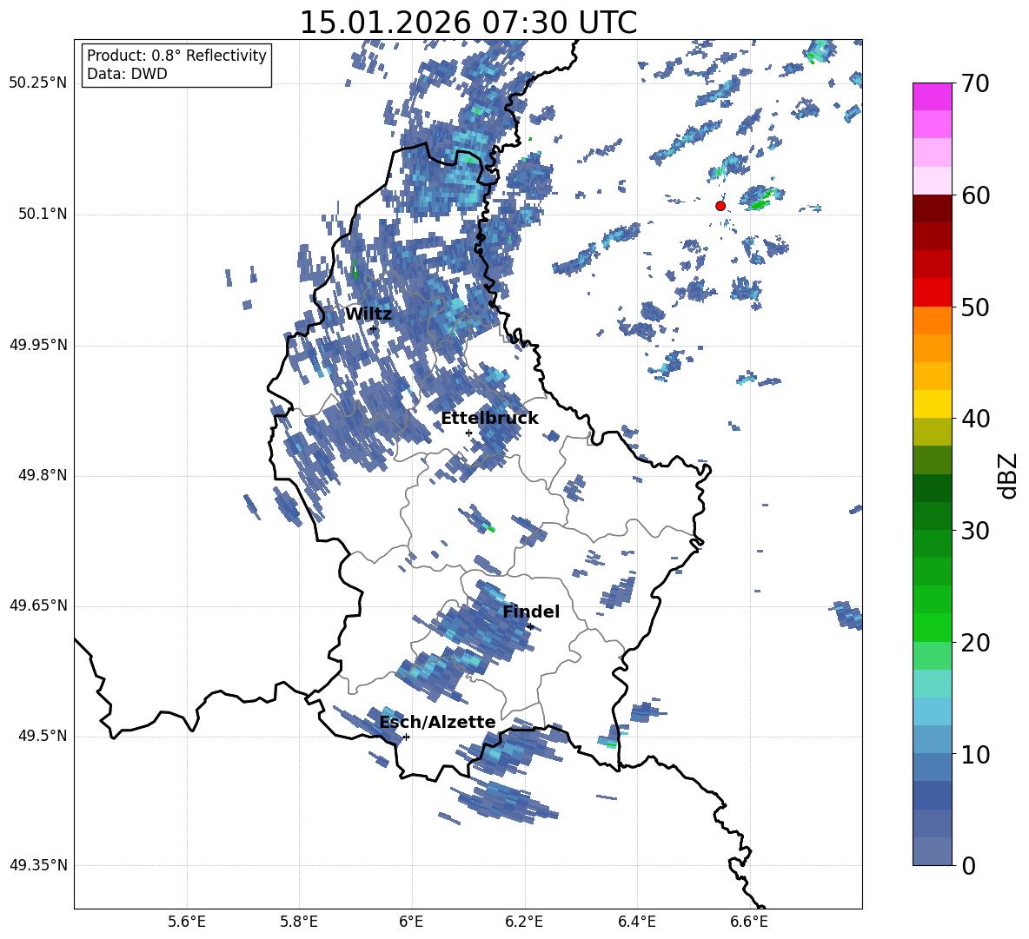Click the longitude label '5.6°E'

[187, 922]
